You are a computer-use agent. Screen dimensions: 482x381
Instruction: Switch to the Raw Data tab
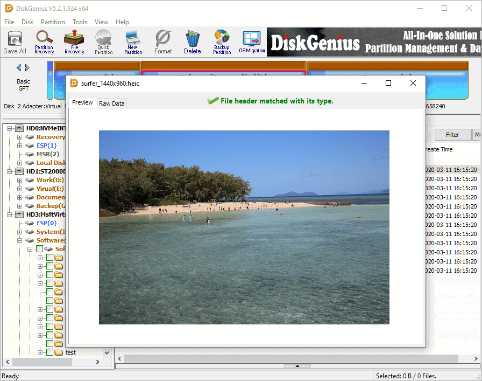pyautogui.click(x=111, y=103)
